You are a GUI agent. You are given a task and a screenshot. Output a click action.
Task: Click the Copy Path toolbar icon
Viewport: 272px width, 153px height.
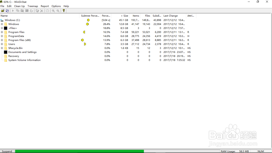[x=17, y=11]
